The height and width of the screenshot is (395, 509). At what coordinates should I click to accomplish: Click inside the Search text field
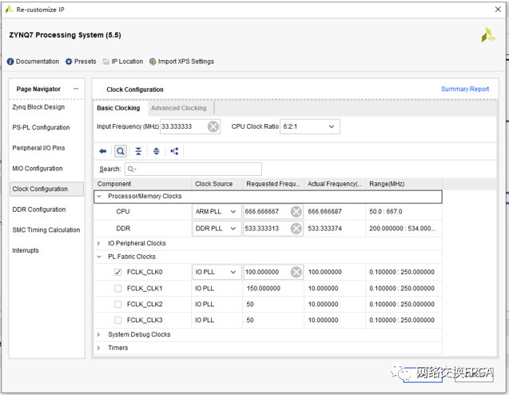[193, 169]
